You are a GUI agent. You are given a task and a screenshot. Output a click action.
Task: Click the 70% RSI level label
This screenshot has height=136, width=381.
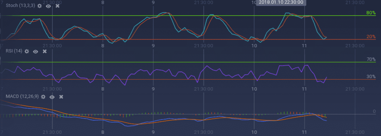tap(371, 59)
